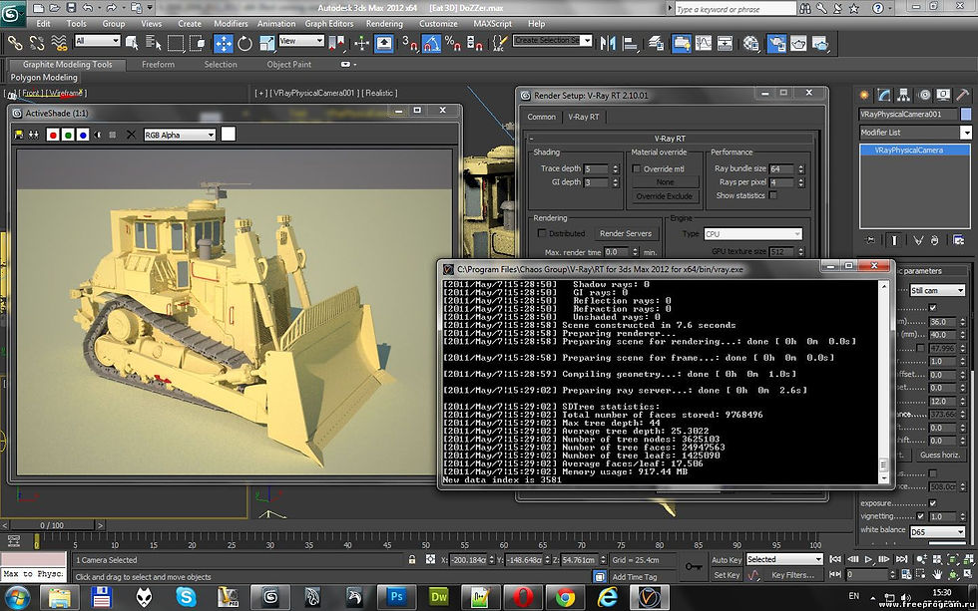978x611 pixels.
Task: Open the Rendering menu
Action: (x=384, y=24)
